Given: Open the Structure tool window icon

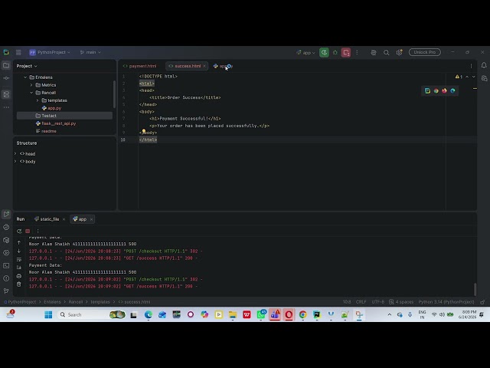Looking at the screenshot, I should coord(6,94).
